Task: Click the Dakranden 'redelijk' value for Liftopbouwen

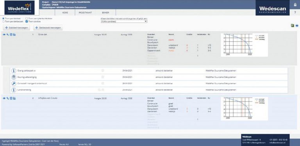Action: pos(171,111)
